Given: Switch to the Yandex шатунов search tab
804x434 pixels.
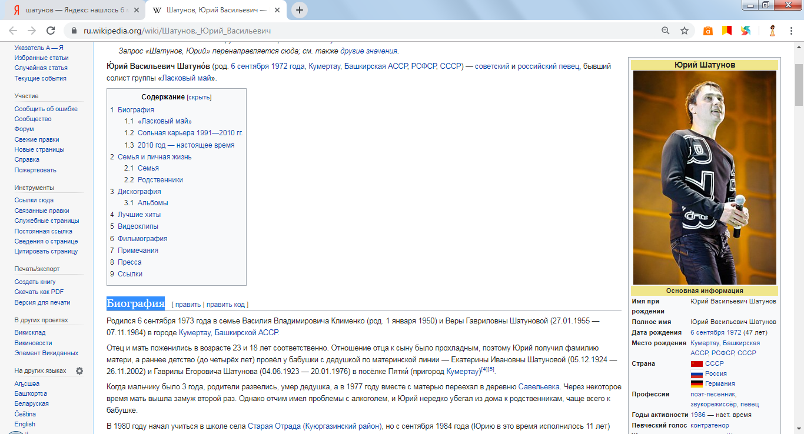Looking at the screenshot, I should pos(71,10).
